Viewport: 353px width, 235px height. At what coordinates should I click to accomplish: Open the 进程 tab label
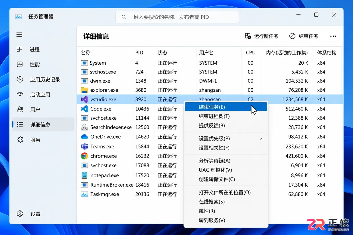(35, 50)
